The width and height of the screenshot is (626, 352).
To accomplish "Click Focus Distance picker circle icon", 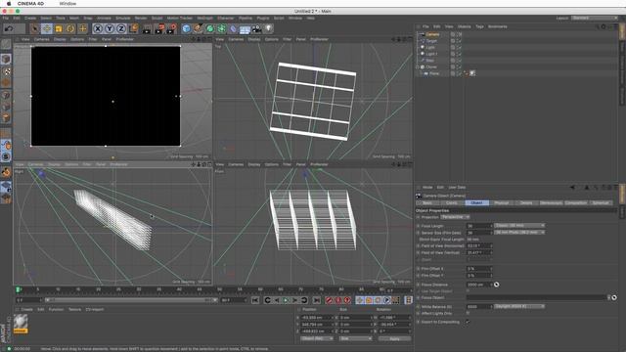I will pos(496,285).
